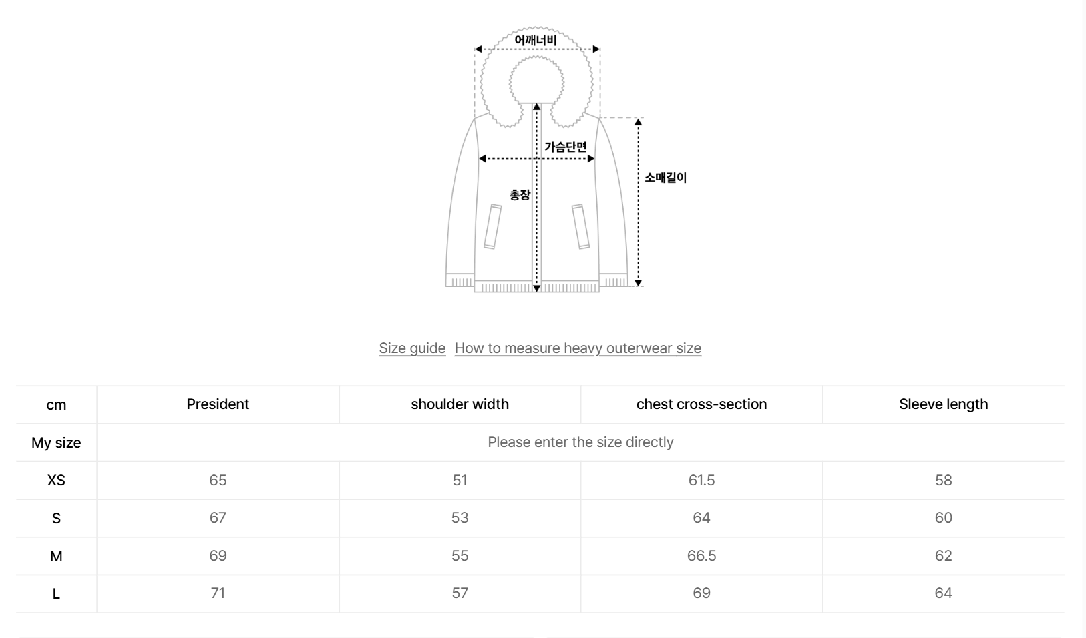Click the S size row label
Image resolution: width=1086 pixels, height=638 pixels.
click(x=56, y=518)
